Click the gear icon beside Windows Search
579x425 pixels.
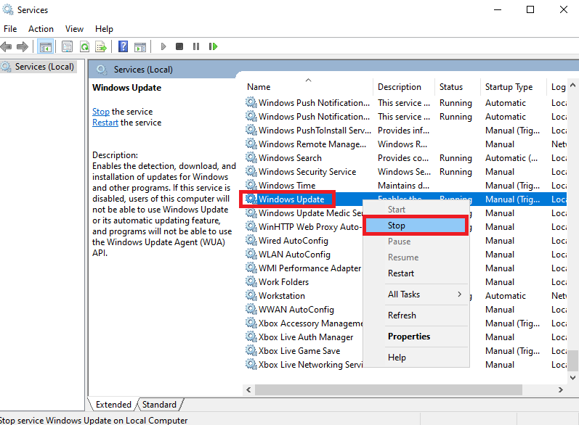(x=251, y=158)
